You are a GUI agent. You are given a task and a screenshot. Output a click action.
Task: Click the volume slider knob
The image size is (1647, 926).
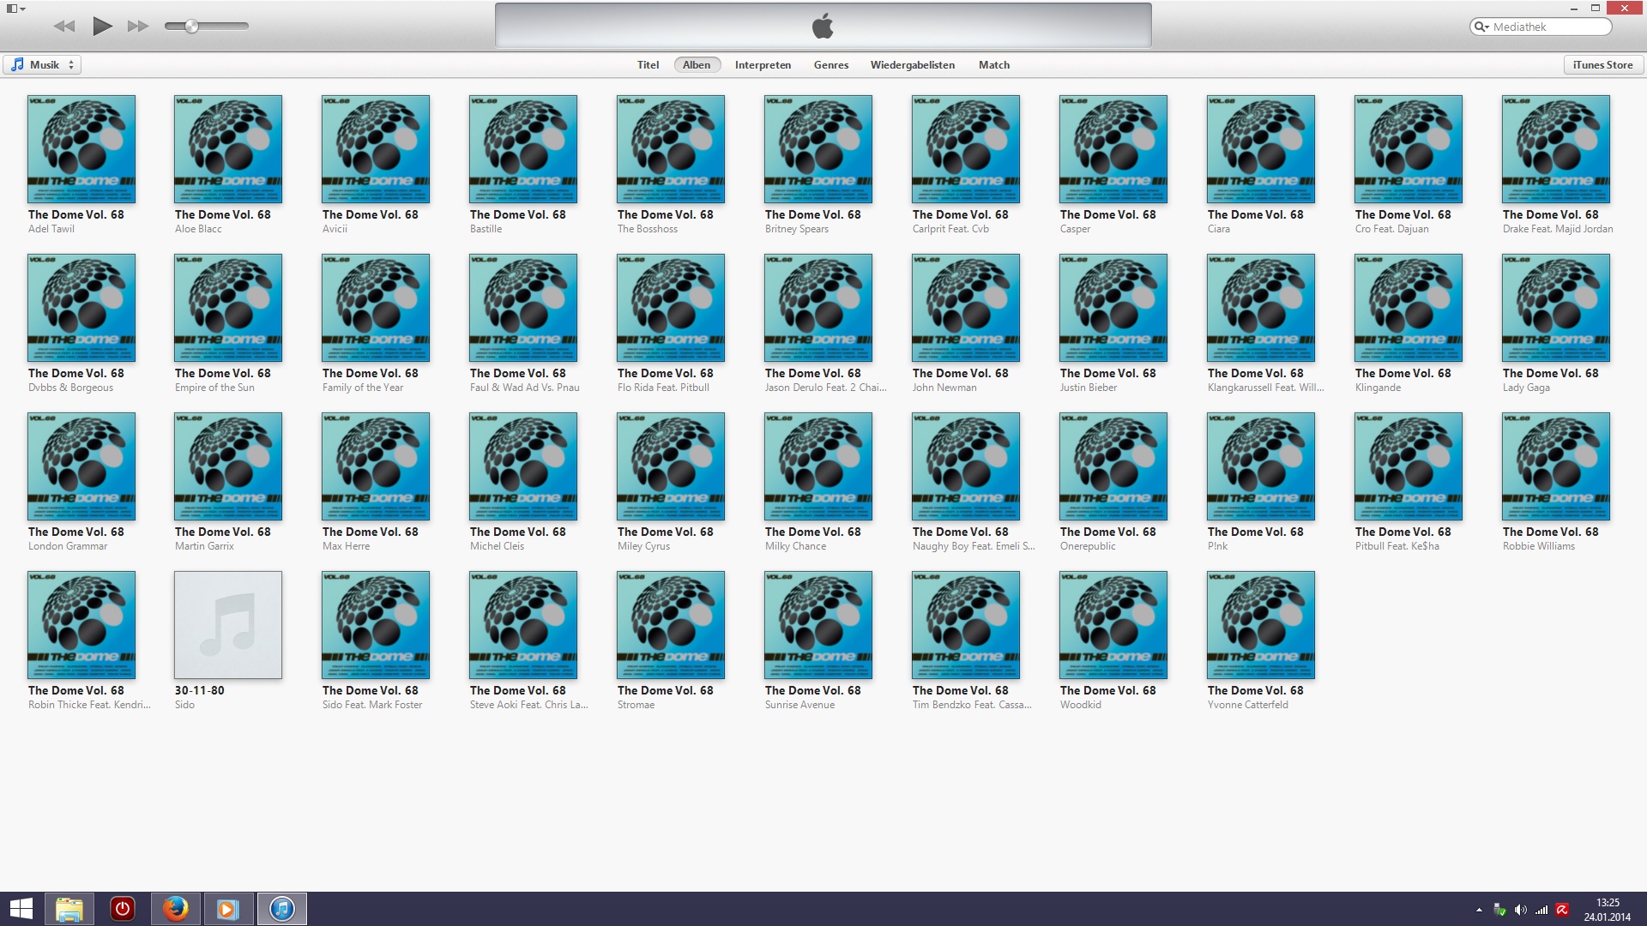(x=192, y=26)
